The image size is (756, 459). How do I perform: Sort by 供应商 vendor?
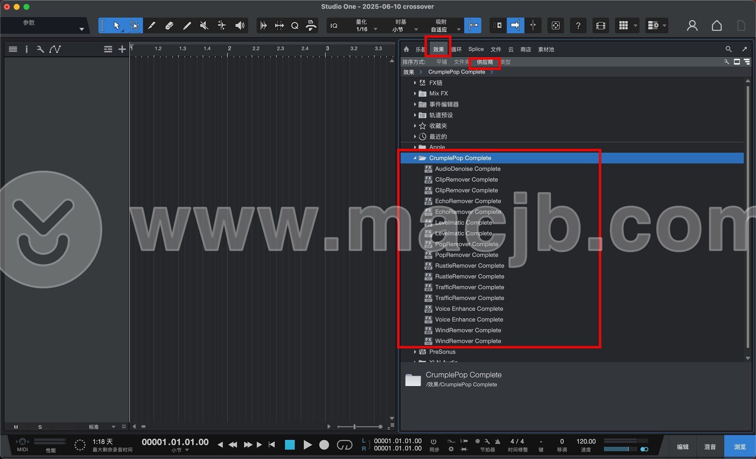(485, 62)
